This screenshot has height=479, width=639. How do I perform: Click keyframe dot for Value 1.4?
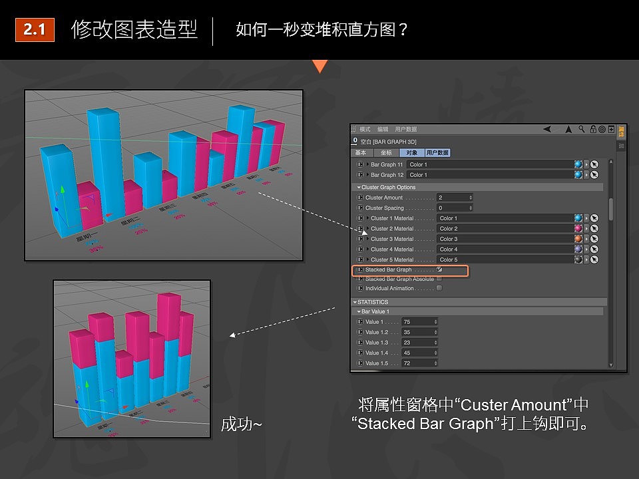tap(360, 353)
